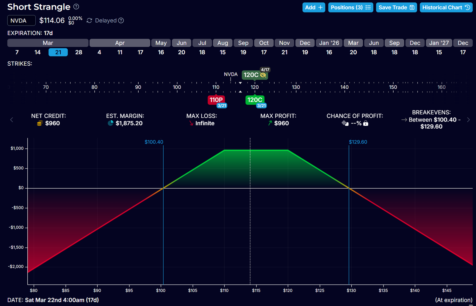Click the dice icon beside Chance of Profit
The width and height of the screenshot is (476, 306).
pos(345,123)
